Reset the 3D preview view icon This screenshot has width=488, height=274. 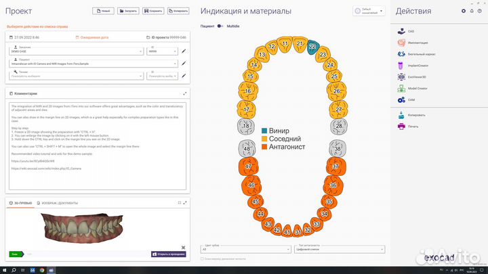(183, 248)
